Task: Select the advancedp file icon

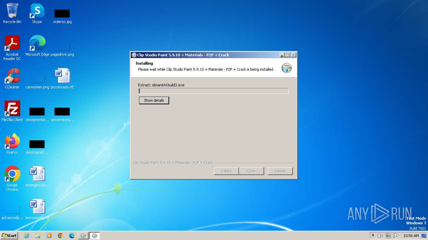Action: click(12, 212)
